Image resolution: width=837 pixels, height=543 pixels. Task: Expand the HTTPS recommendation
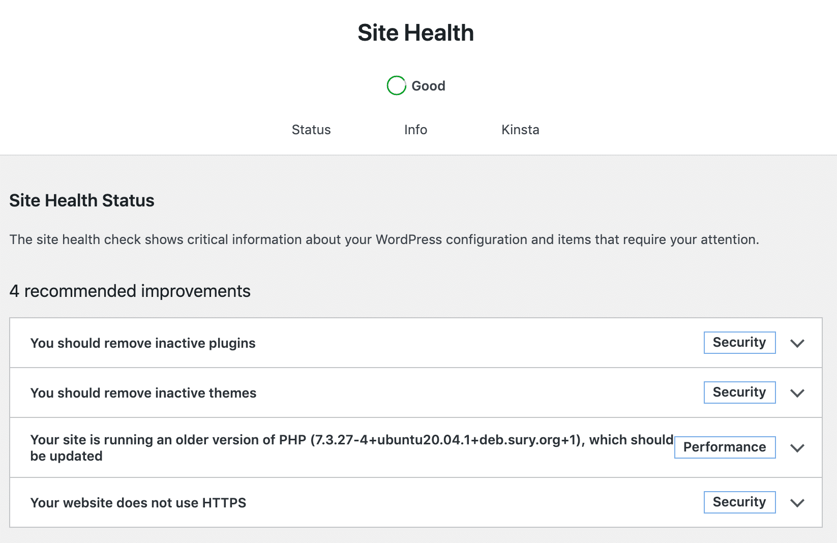point(797,503)
